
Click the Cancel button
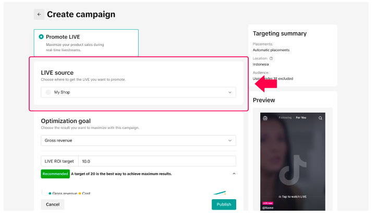[53, 204]
